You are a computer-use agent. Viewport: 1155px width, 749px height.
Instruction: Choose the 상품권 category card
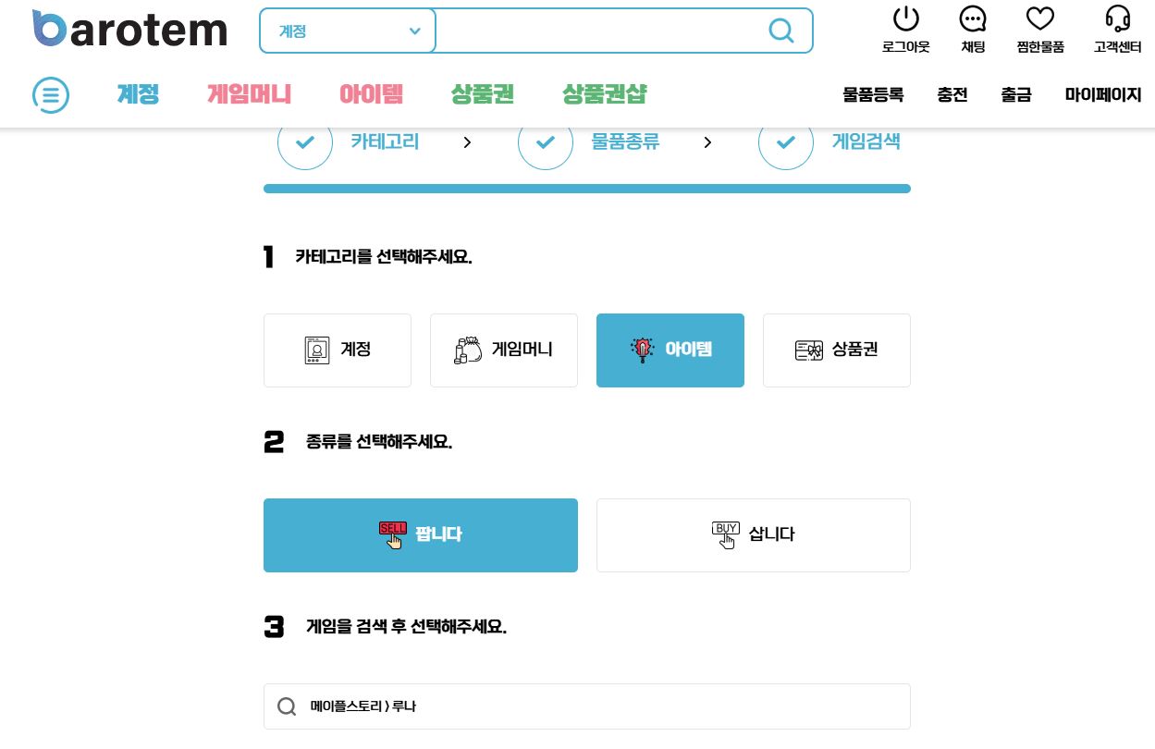(836, 350)
